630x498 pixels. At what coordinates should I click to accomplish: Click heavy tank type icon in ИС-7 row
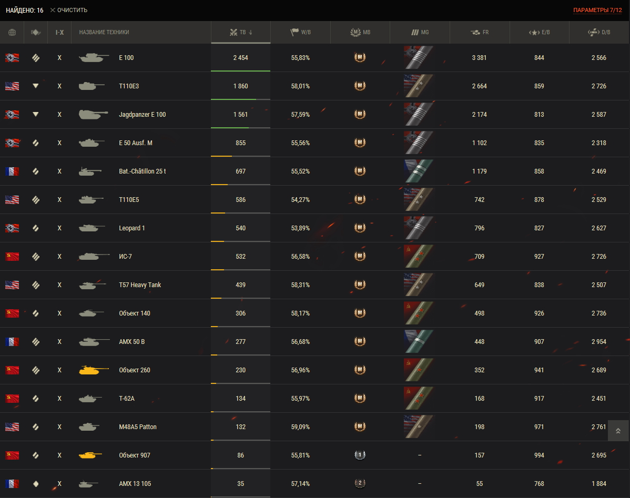pyautogui.click(x=36, y=257)
